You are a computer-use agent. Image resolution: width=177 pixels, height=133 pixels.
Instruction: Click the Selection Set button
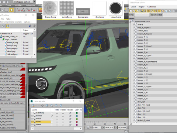(x=156, y=15)
